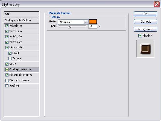Select the Satén effect entry
The image size is (161, 121).
pos(22,64)
